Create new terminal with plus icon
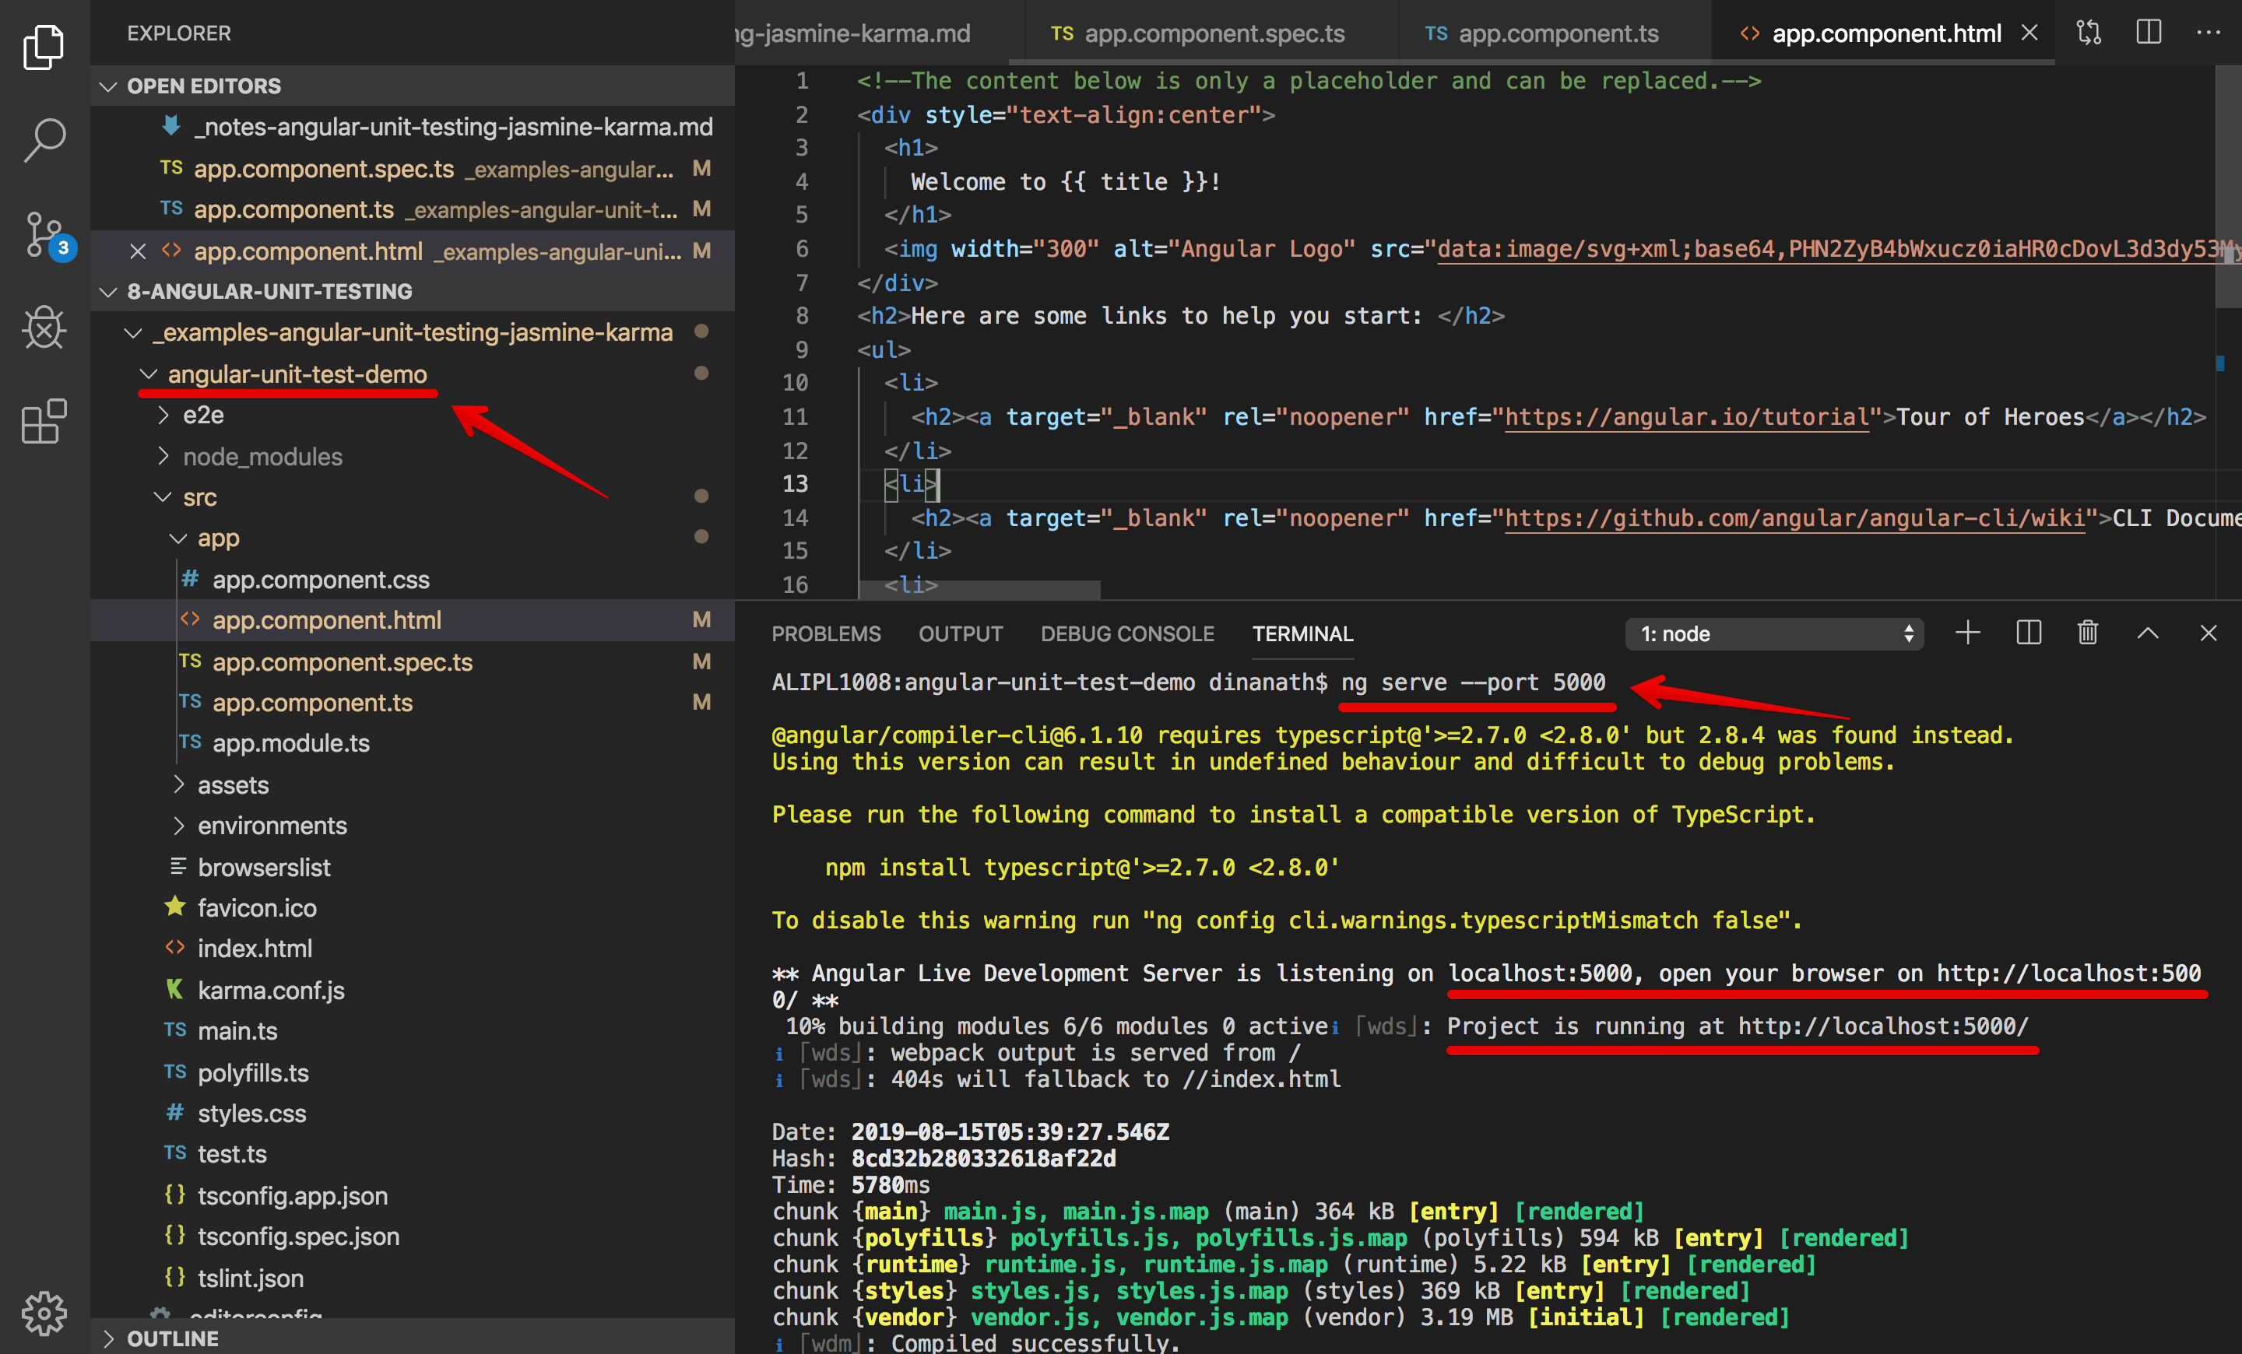 click(x=1967, y=633)
